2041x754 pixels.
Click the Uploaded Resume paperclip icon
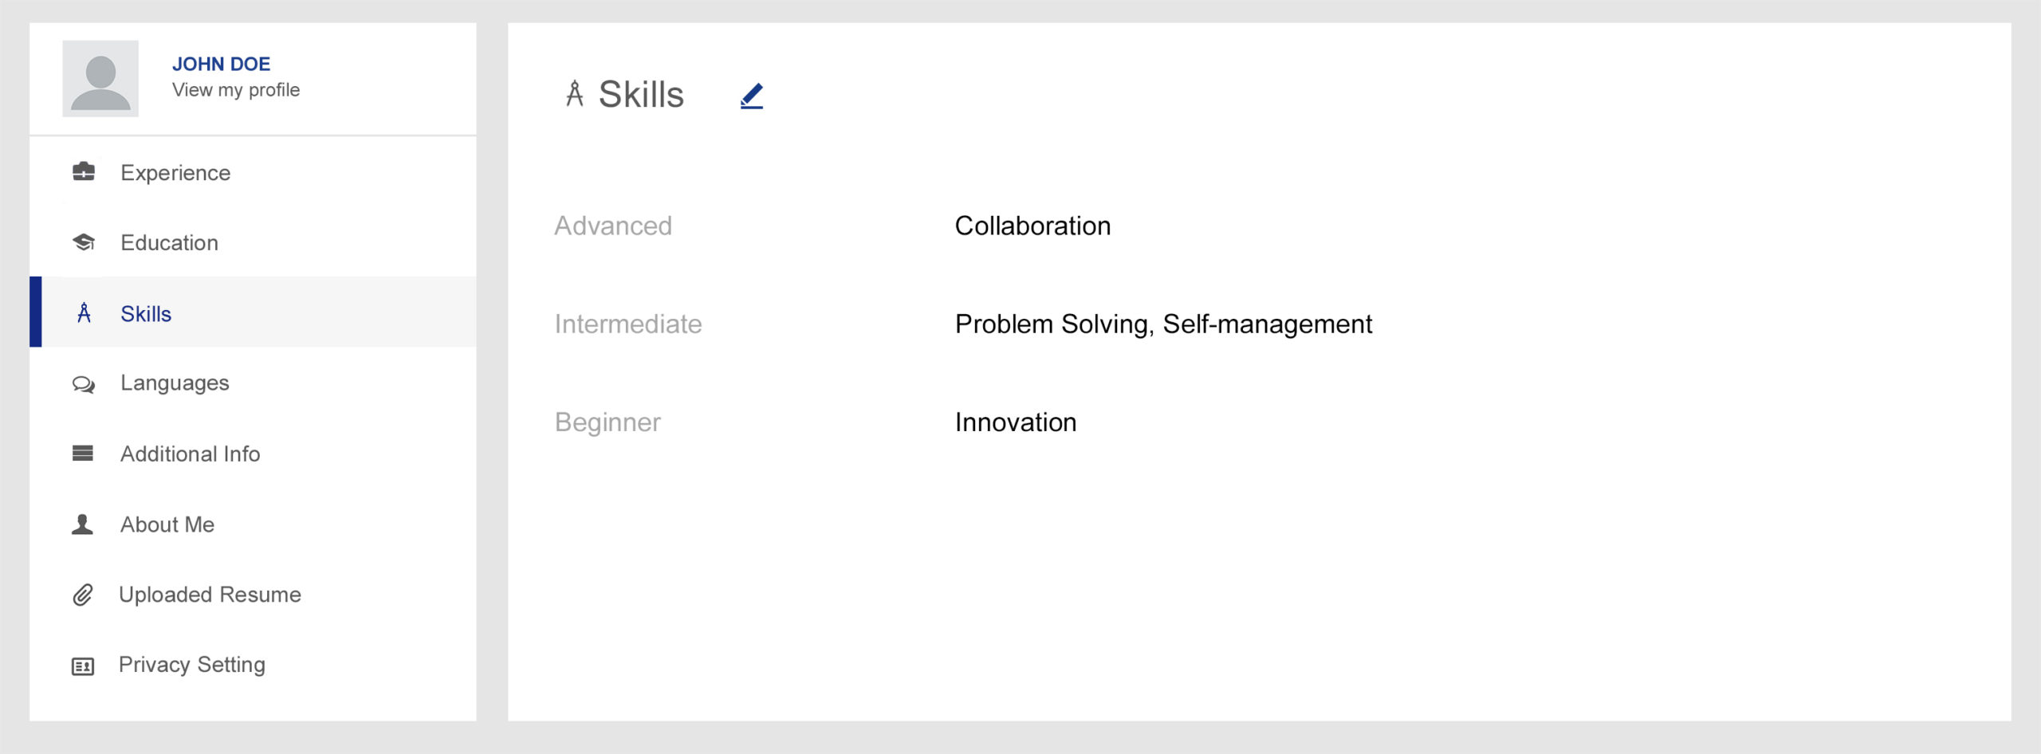click(82, 593)
